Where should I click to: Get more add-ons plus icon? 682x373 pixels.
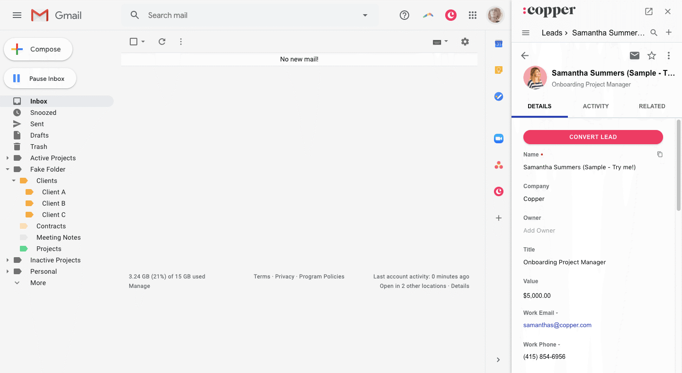pos(498,218)
